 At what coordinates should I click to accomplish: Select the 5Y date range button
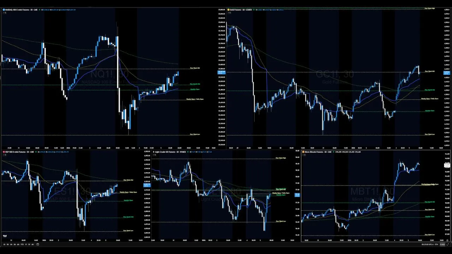click(29, 244)
